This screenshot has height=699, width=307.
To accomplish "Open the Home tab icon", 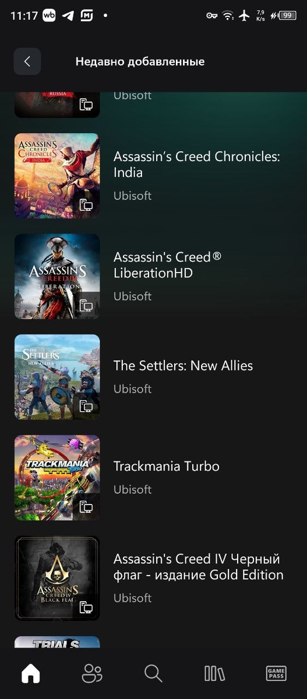I will pyautogui.click(x=31, y=674).
